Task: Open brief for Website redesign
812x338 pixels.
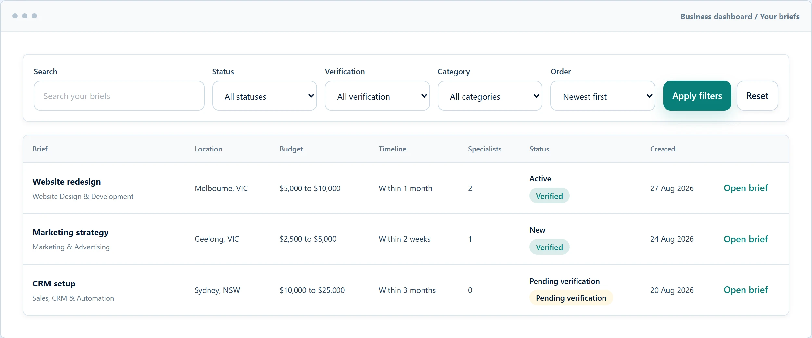Action: (745, 188)
